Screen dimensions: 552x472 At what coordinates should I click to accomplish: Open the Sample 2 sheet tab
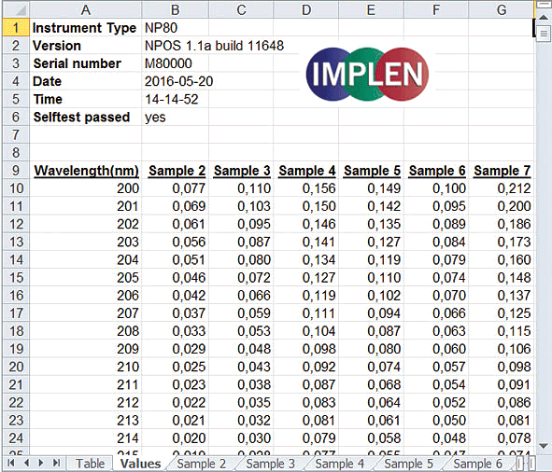(x=202, y=464)
